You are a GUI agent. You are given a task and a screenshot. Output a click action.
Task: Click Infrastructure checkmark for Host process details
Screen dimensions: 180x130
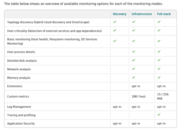coord(133,52)
